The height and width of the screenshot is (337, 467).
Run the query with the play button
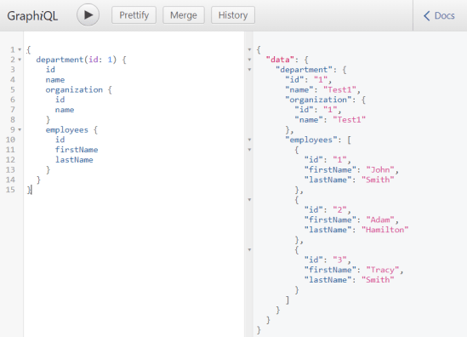(x=88, y=15)
